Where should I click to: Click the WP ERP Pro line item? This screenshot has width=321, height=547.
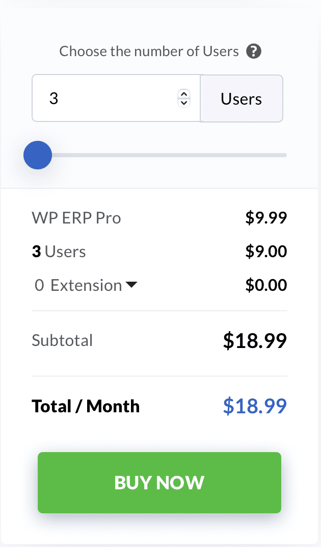pyautogui.click(x=76, y=218)
